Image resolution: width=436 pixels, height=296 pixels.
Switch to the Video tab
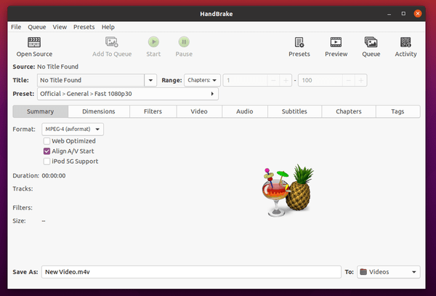coord(199,111)
